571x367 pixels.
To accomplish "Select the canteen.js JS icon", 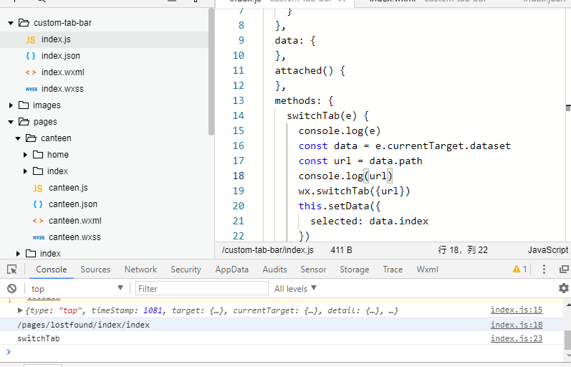I will (x=38, y=188).
